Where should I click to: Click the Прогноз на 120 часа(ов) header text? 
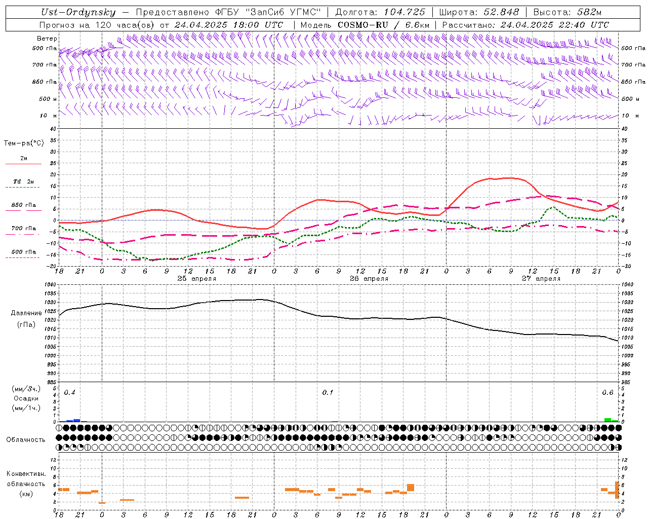click(x=97, y=25)
